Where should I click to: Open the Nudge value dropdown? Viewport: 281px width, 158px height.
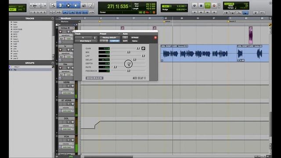[186, 10]
